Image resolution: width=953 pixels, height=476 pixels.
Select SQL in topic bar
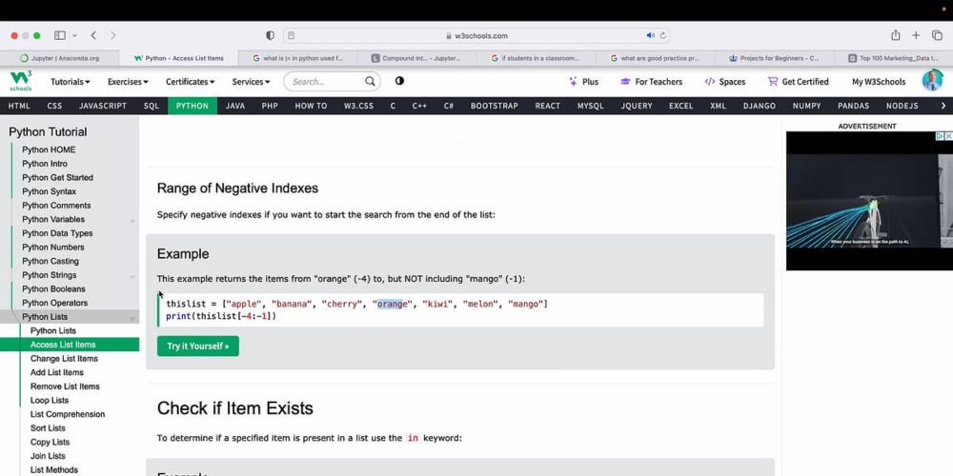[152, 106]
